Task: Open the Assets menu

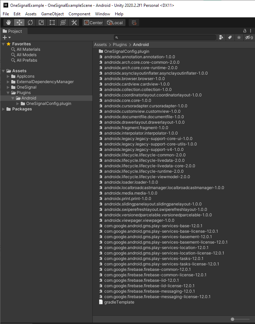Action: (31, 14)
